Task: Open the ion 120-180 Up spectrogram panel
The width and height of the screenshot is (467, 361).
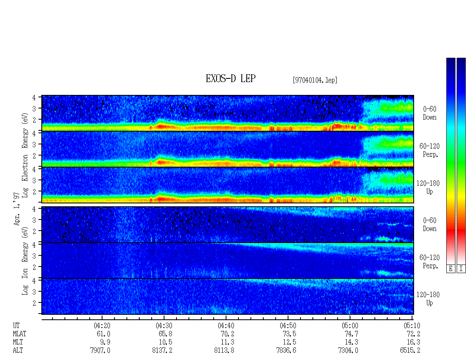Action: tap(228, 297)
